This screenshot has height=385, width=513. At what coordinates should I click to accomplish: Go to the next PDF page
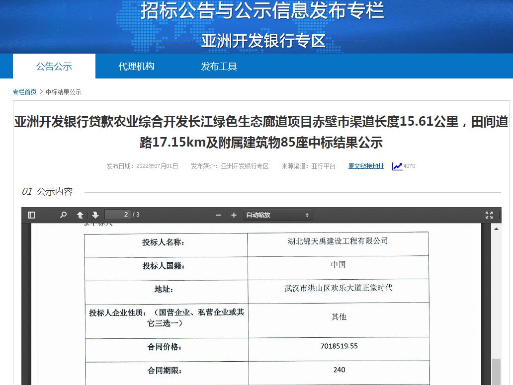(94, 215)
